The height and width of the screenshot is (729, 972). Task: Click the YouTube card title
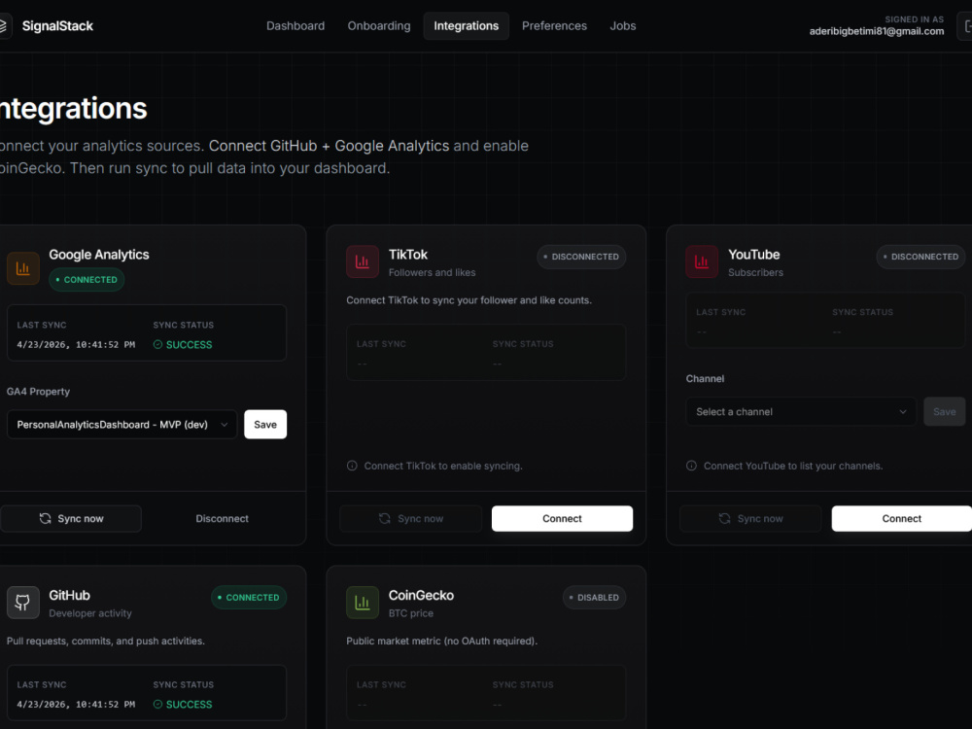coord(754,255)
